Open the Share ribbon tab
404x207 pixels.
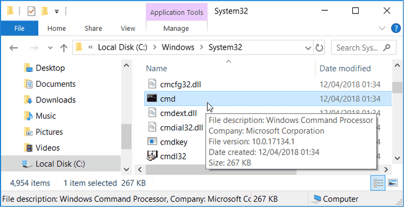[93, 29]
